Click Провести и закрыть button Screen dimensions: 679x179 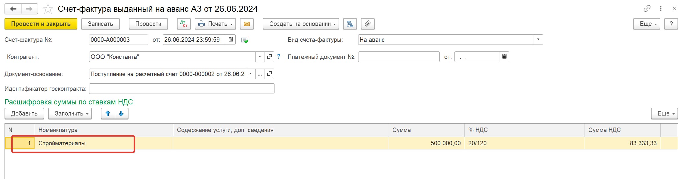pos(41,24)
